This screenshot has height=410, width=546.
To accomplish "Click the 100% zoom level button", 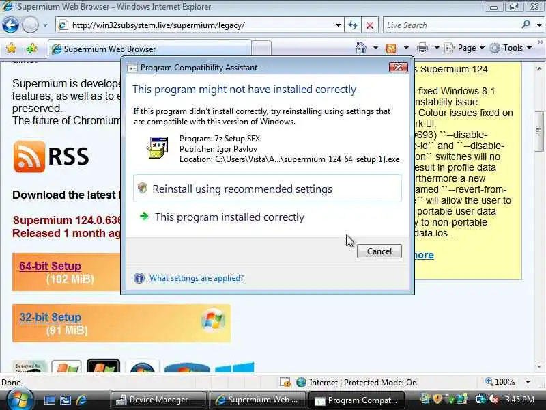I will (x=500, y=382).
